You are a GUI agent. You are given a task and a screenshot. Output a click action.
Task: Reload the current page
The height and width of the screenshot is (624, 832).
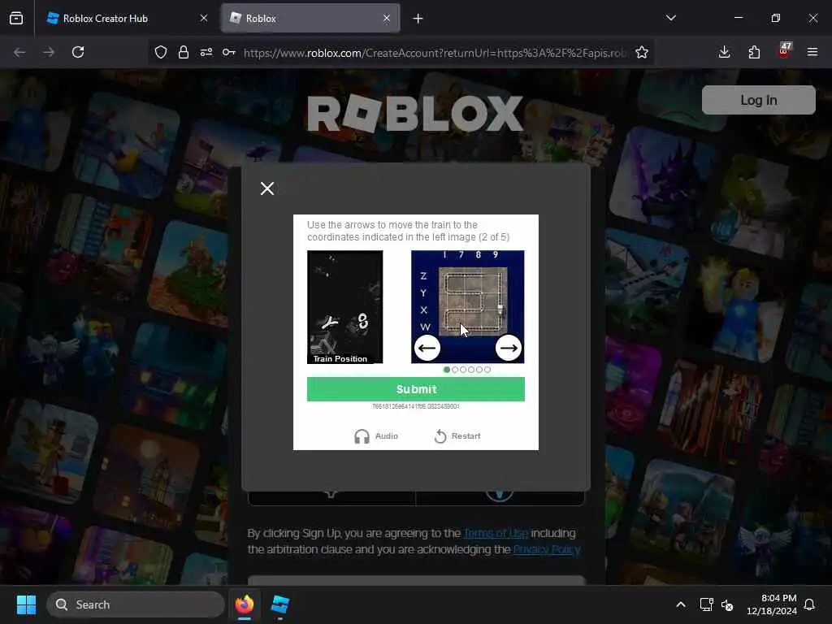click(78, 52)
